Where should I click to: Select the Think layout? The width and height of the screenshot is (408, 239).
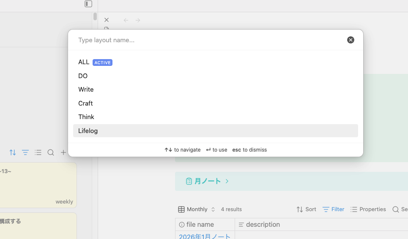pyautogui.click(x=216, y=117)
